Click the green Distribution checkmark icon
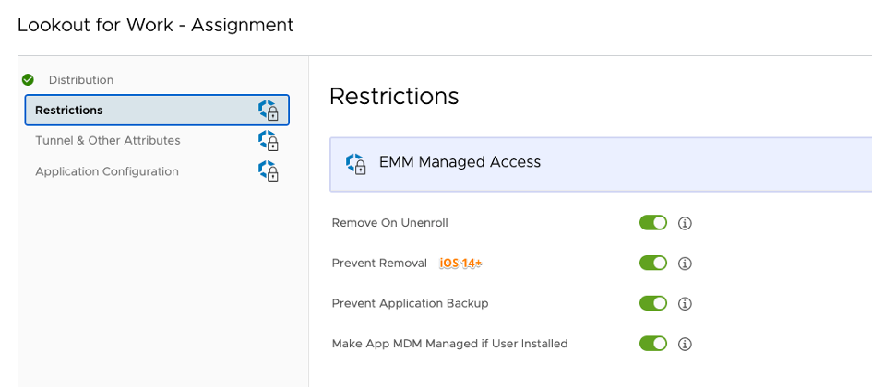Image resolution: width=872 pixels, height=387 pixels. (28, 80)
